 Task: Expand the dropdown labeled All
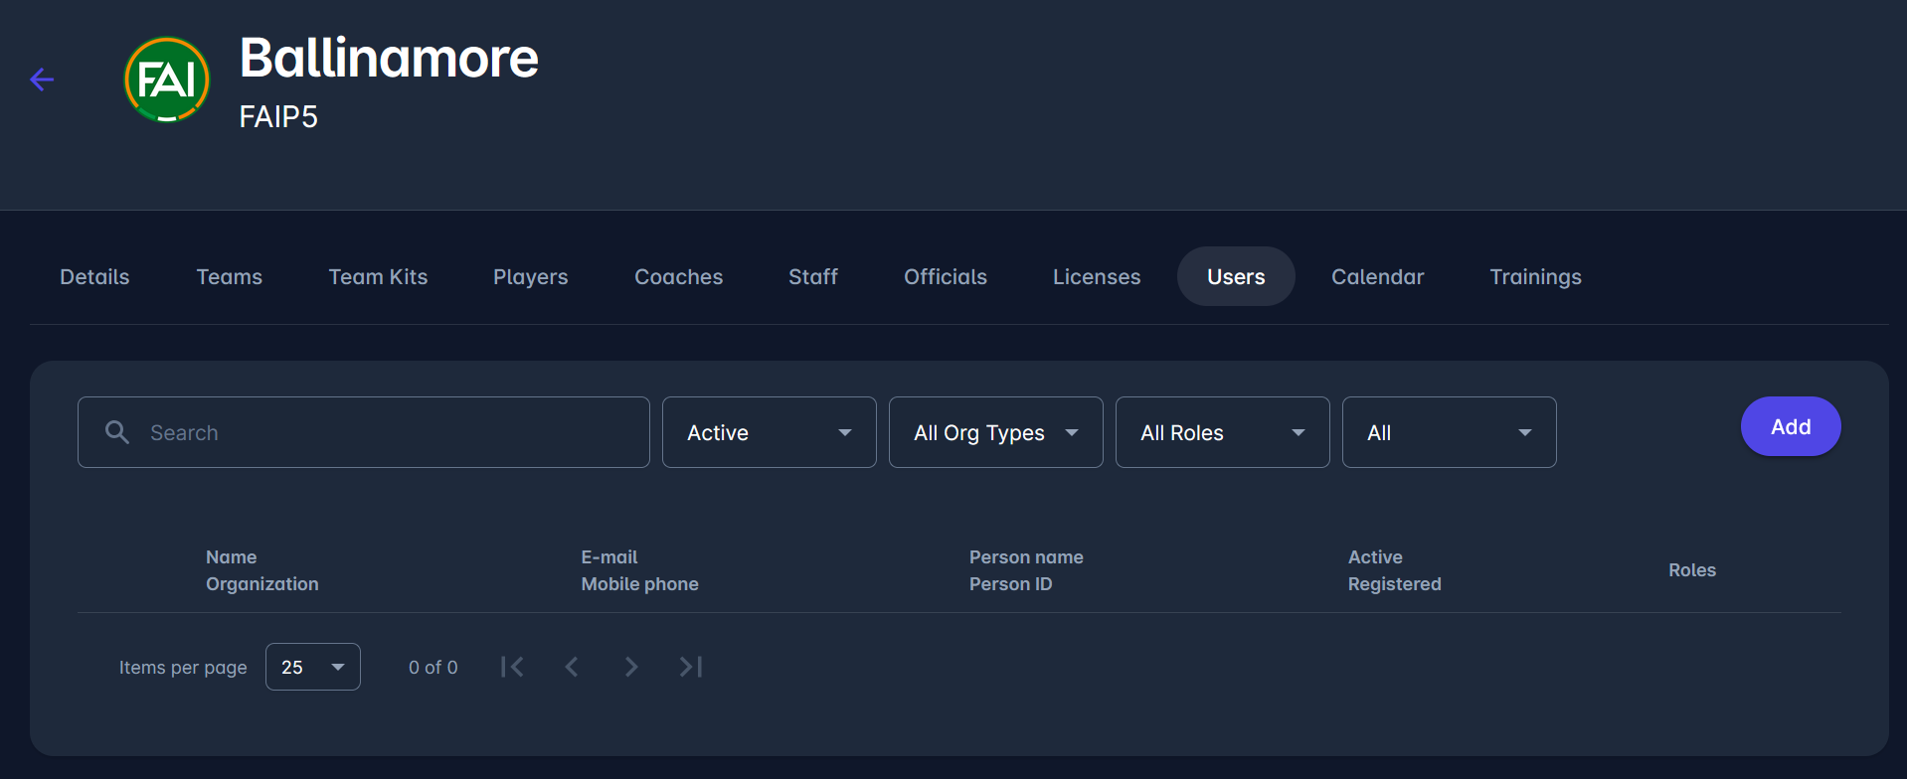(1449, 432)
